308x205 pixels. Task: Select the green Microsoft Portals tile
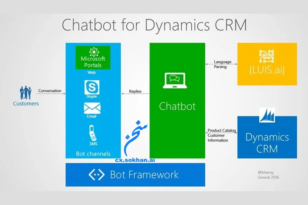coord(93,57)
